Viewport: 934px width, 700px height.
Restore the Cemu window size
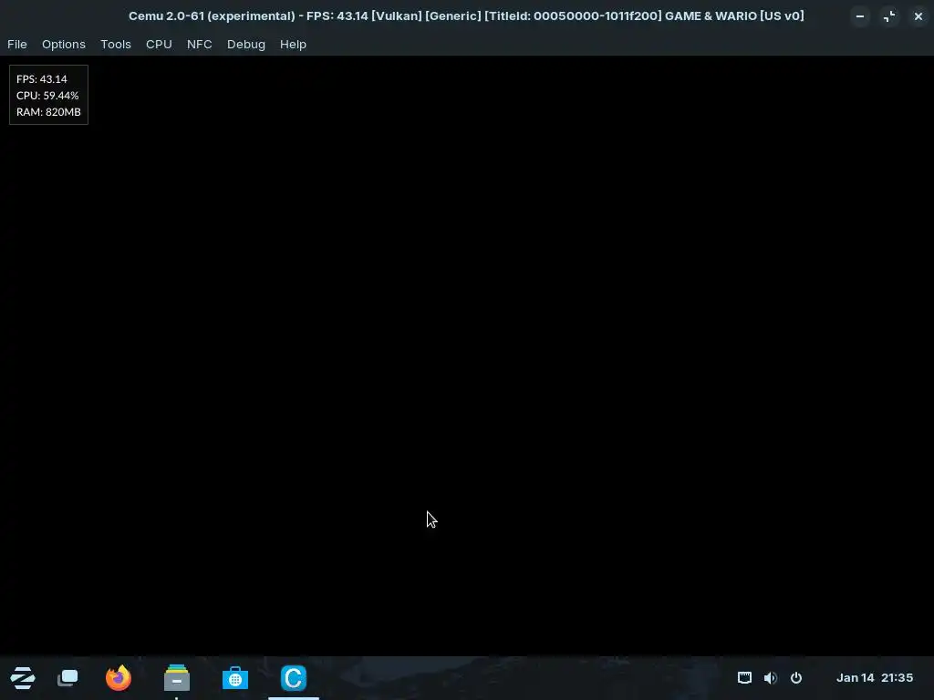889,16
